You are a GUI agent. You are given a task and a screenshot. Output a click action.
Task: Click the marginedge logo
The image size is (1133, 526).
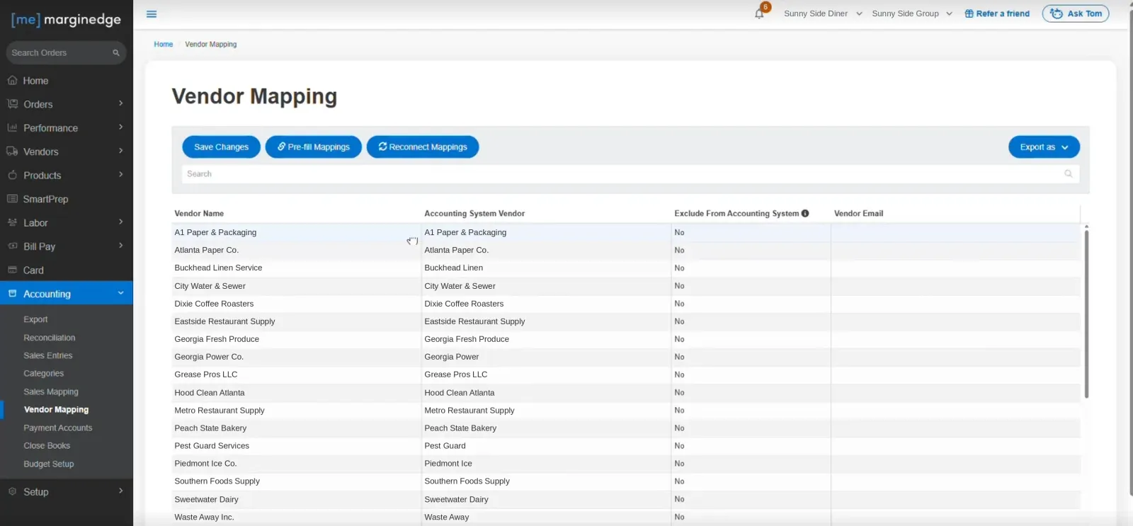click(x=66, y=20)
